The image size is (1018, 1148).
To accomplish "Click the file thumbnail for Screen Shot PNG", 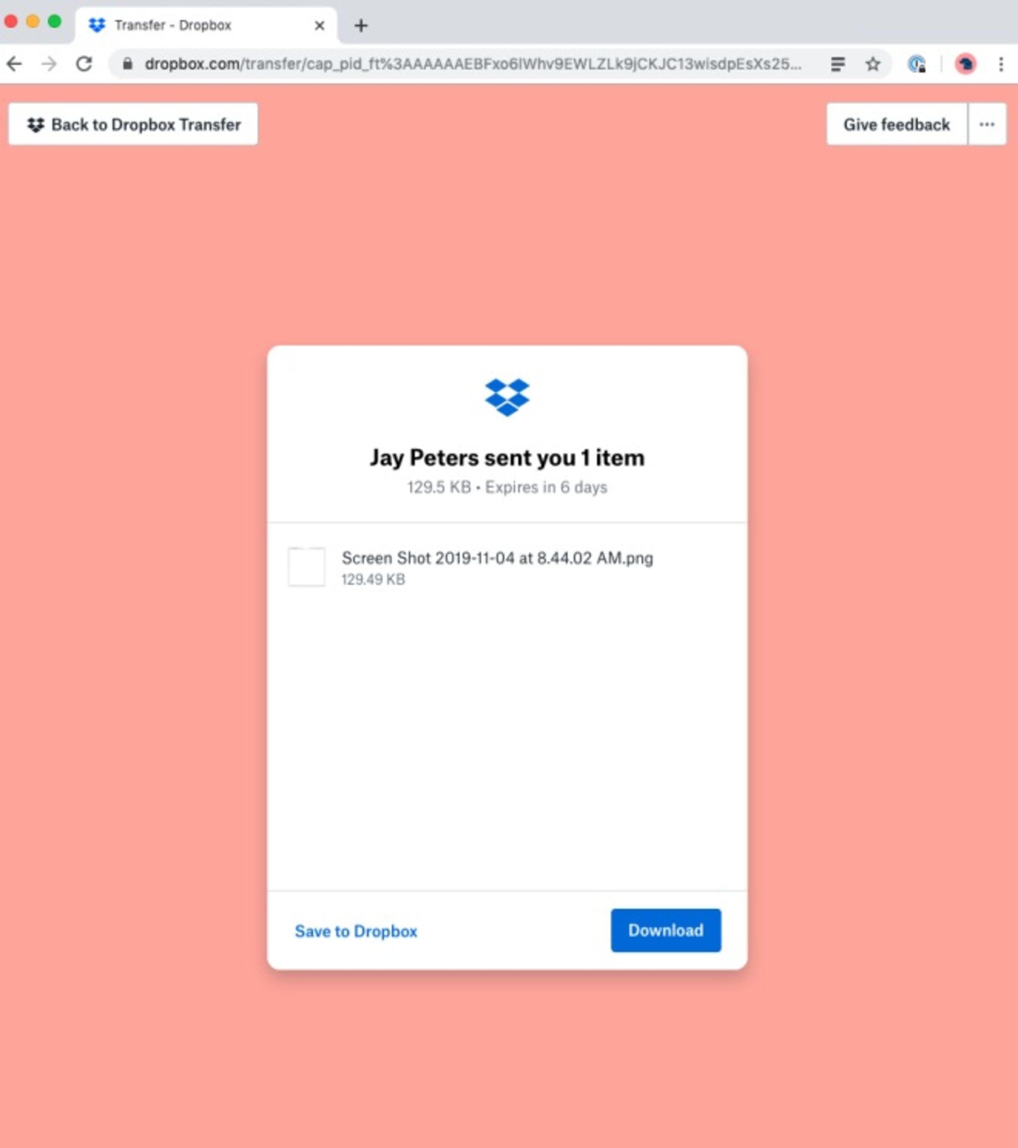I will click(305, 565).
